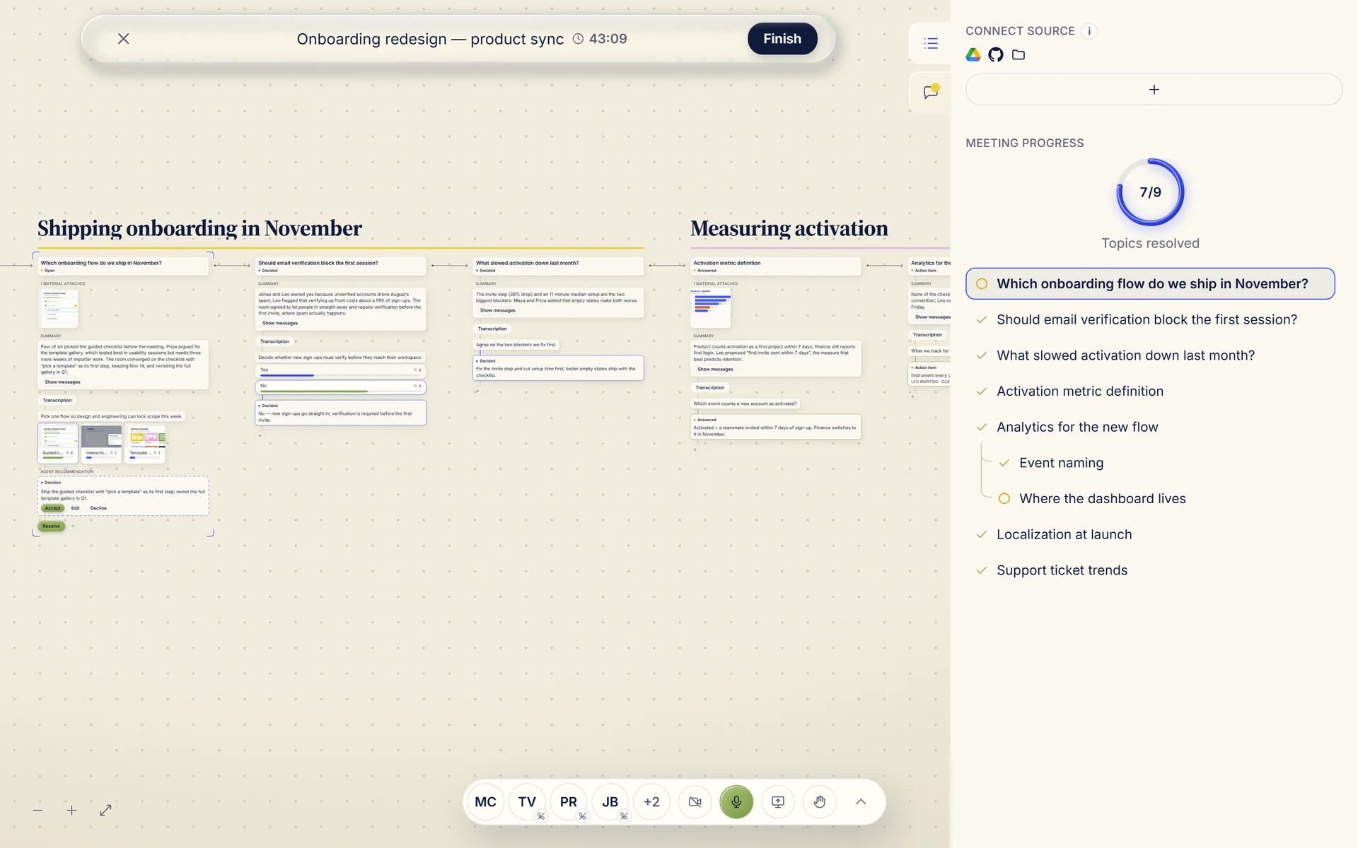Click the Connect Source info icon

click(1089, 31)
